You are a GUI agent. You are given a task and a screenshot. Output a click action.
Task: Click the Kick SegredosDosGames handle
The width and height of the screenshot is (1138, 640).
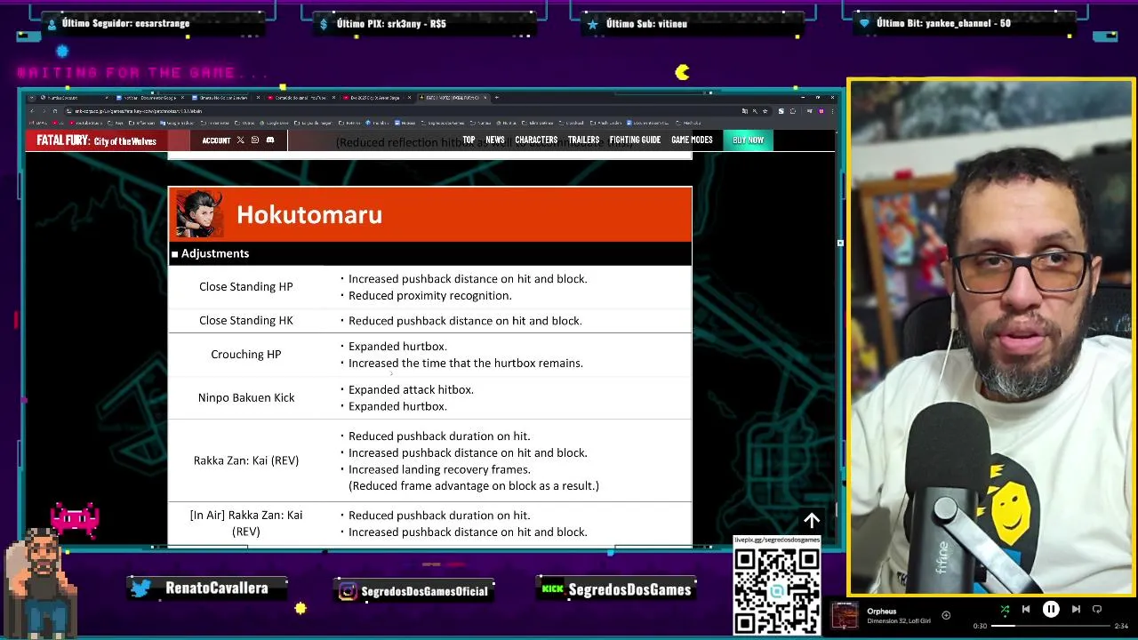pos(629,589)
